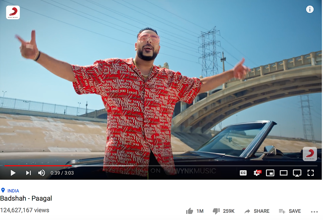This screenshot has width=323, height=220.
Task: Click the Sony Music channel logo
Action: click(x=13, y=13)
